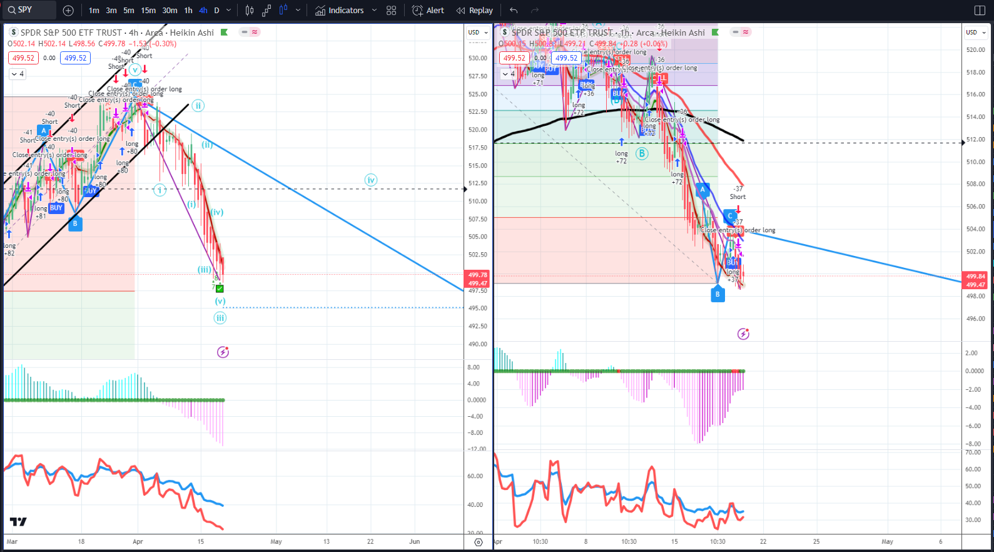Viewport: 994px width, 552px height.
Task: Click the purple lightning event icon on left chart
Action: (223, 352)
